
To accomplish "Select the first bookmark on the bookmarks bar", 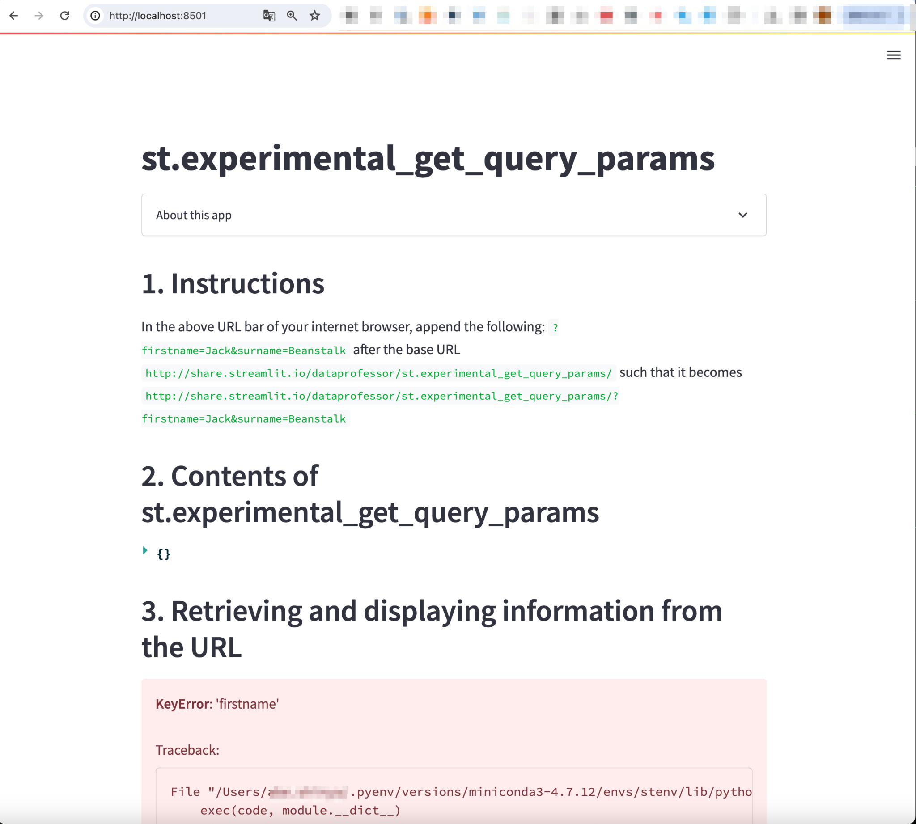I will tap(352, 16).
